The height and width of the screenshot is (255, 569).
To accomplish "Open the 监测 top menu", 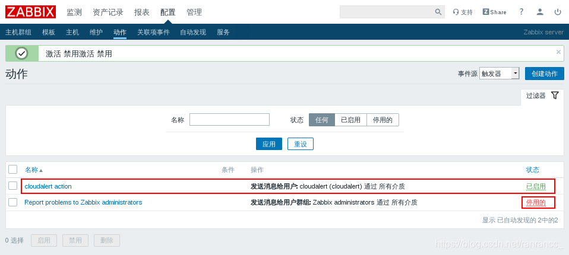I will click(74, 12).
